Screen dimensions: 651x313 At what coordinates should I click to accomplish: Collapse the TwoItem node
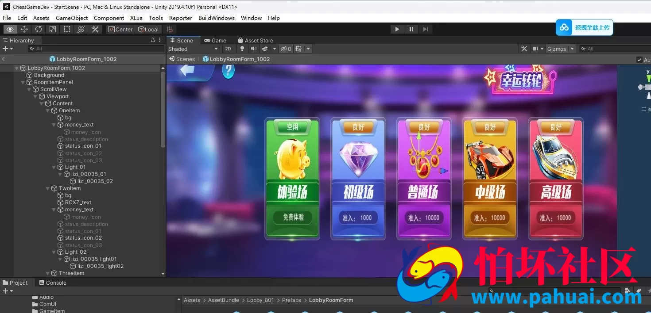[x=48, y=188]
